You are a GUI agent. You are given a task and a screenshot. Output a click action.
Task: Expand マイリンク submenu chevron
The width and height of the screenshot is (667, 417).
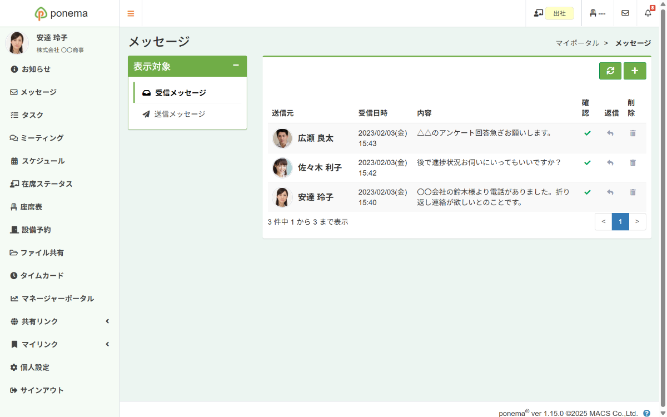pyautogui.click(x=107, y=344)
